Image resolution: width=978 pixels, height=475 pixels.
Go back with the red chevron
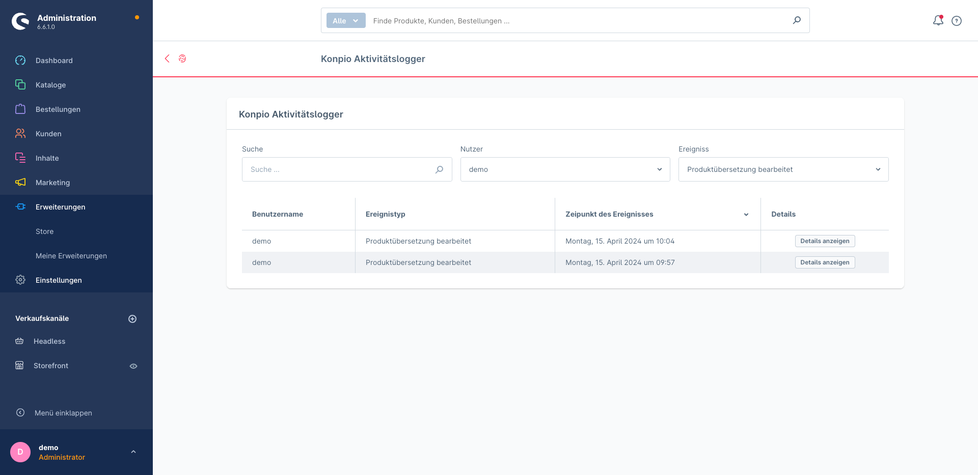coord(167,58)
